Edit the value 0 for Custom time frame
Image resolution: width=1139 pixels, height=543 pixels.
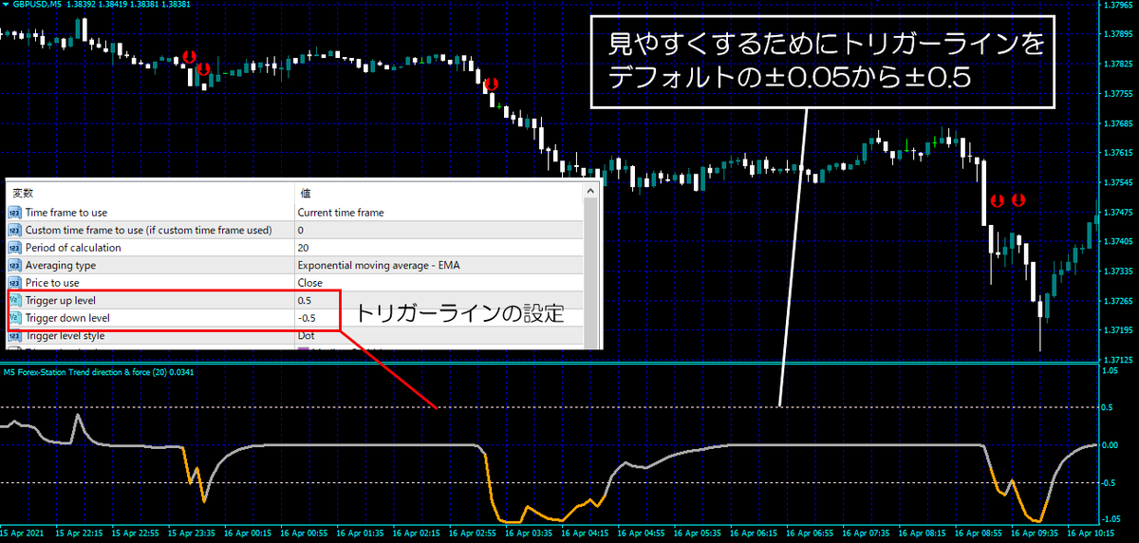tap(301, 230)
